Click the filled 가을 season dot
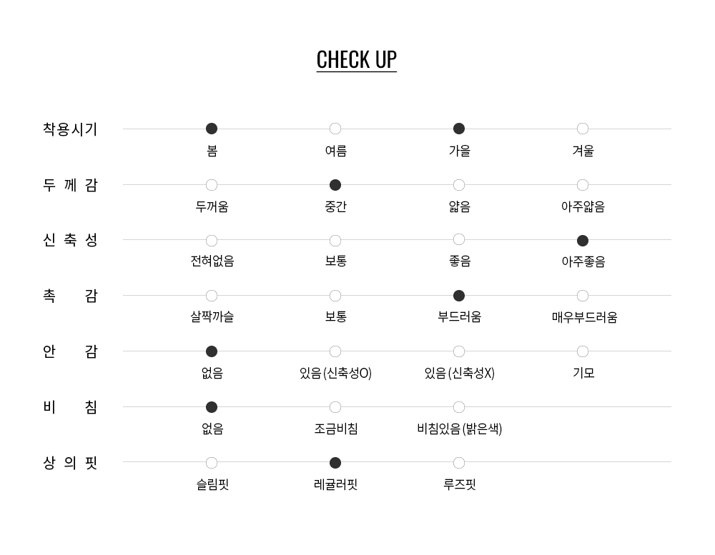 click(459, 129)
